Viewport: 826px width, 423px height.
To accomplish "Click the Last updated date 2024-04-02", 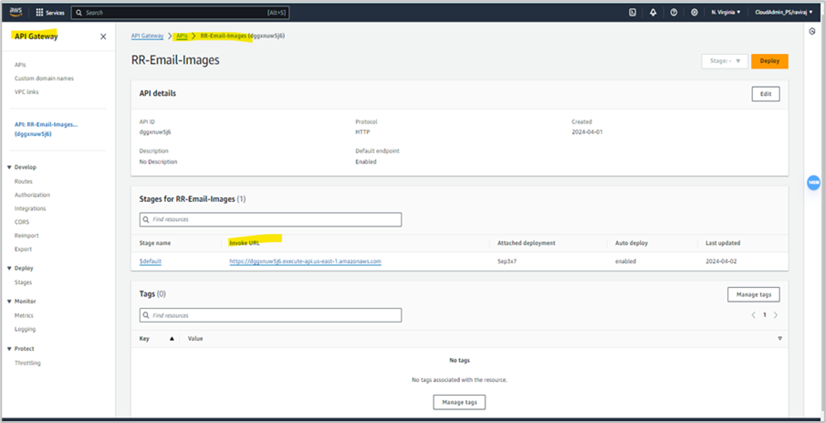I will [721, 261].
